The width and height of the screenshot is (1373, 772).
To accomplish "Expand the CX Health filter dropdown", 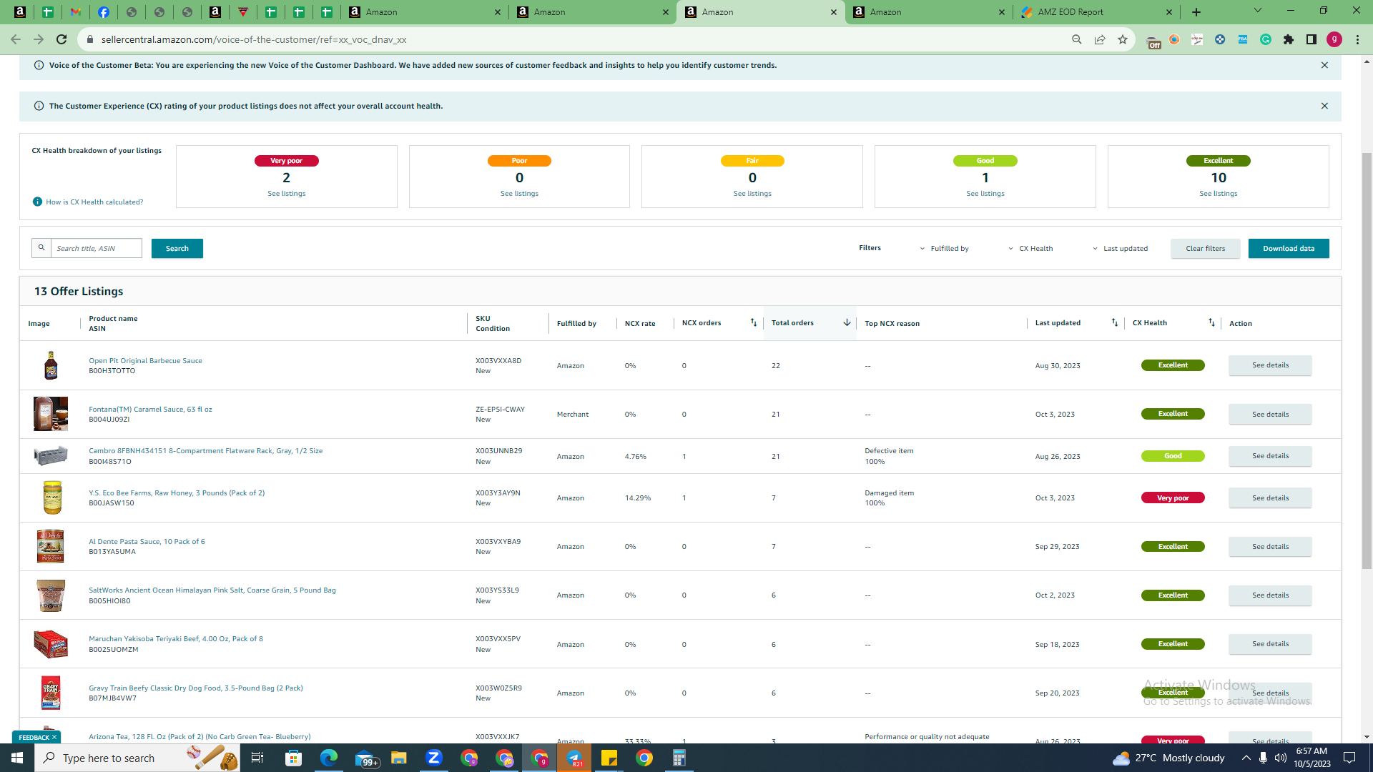I will coord(1030,249).
